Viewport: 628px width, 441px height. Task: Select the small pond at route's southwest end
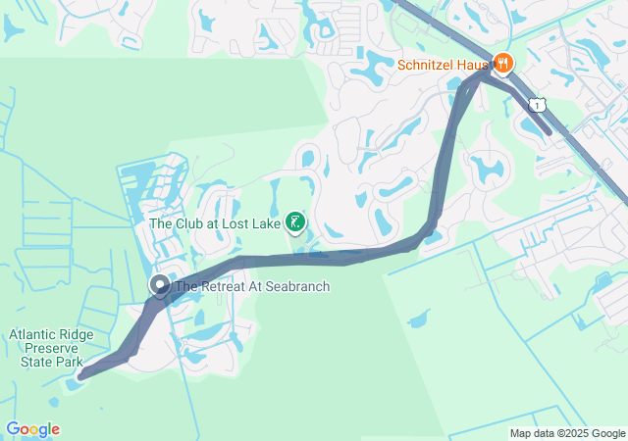[73, 384]
